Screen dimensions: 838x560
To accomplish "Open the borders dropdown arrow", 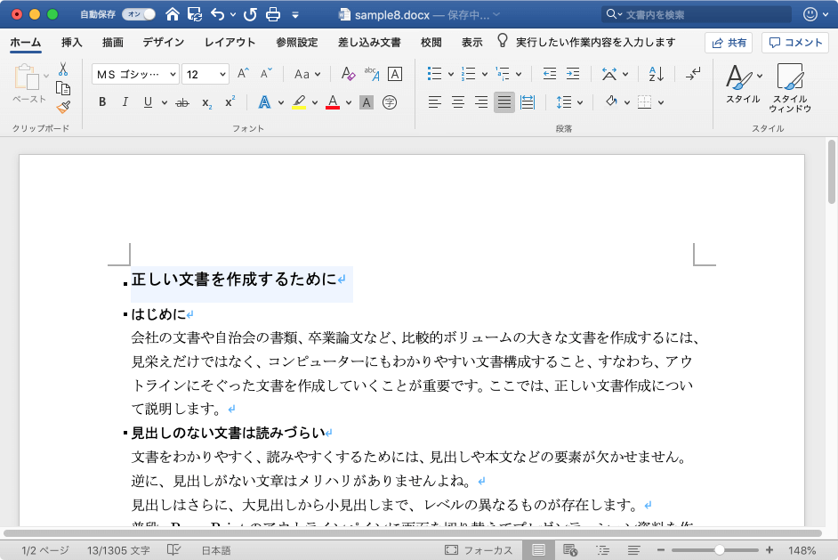I will pyautogui.click(x=661, y=102).
